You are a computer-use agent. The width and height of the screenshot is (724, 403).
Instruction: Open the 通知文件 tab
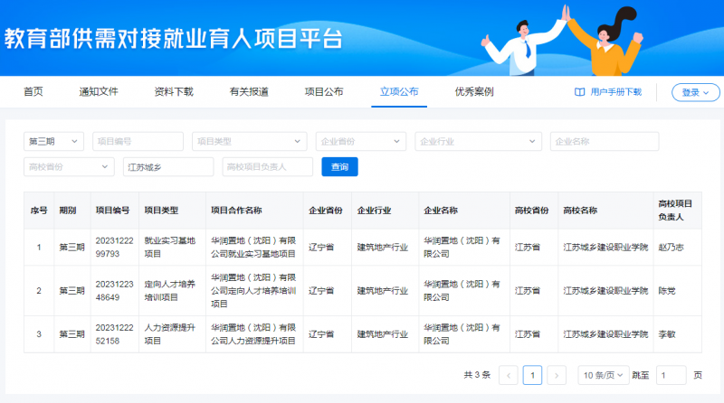click(99, 92)
